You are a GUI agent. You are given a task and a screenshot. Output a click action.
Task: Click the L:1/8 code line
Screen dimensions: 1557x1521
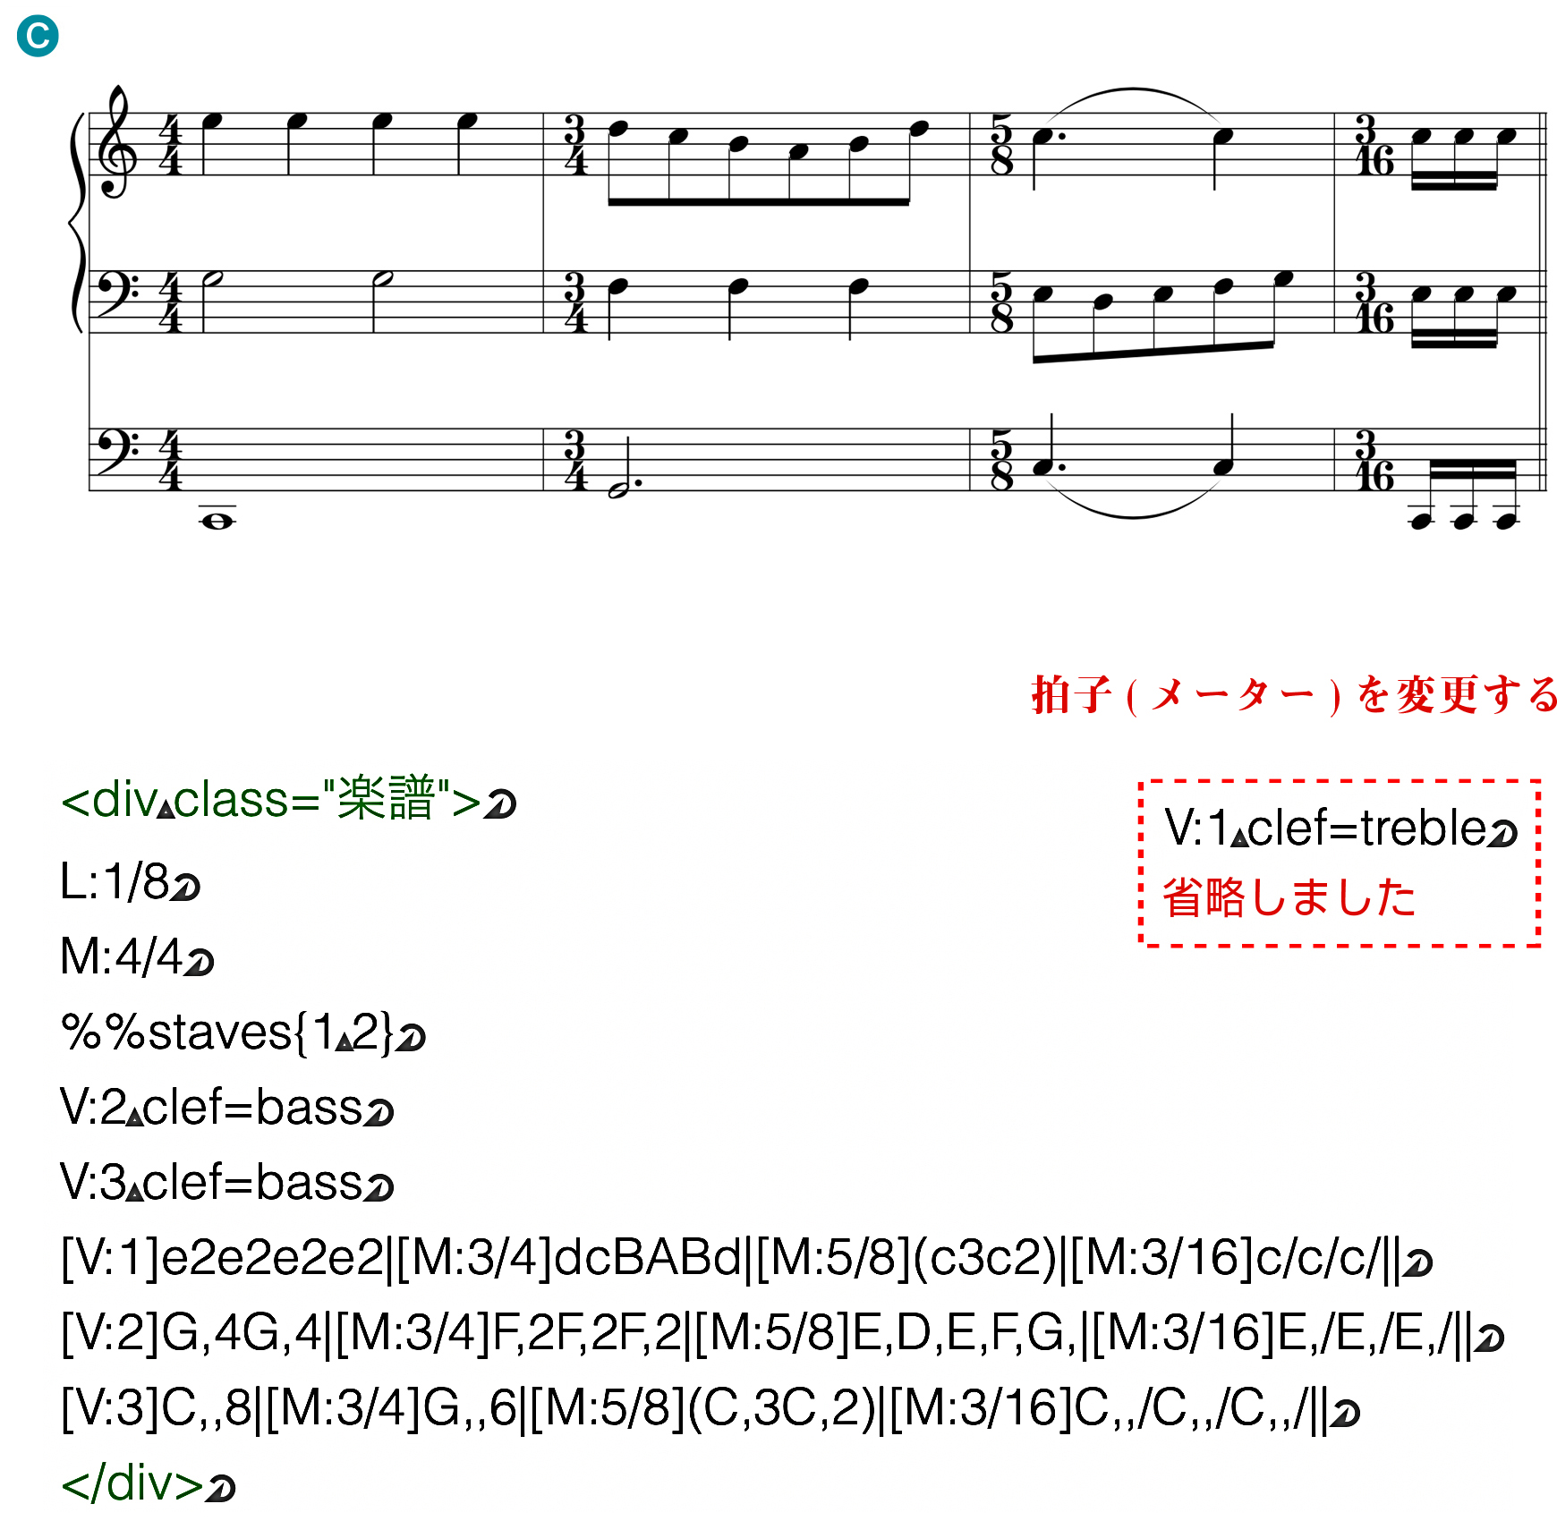pos(130,882)
